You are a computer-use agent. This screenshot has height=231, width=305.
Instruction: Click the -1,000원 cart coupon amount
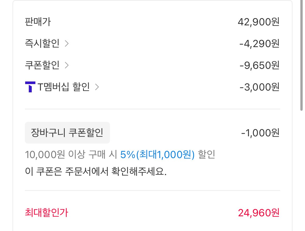click(260, 132)
